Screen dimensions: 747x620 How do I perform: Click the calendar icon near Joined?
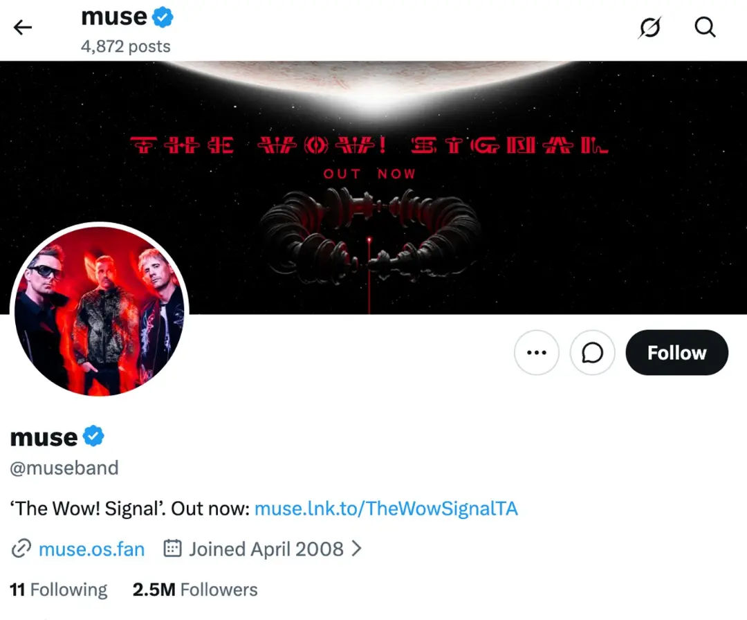click(x=172, y=549)
